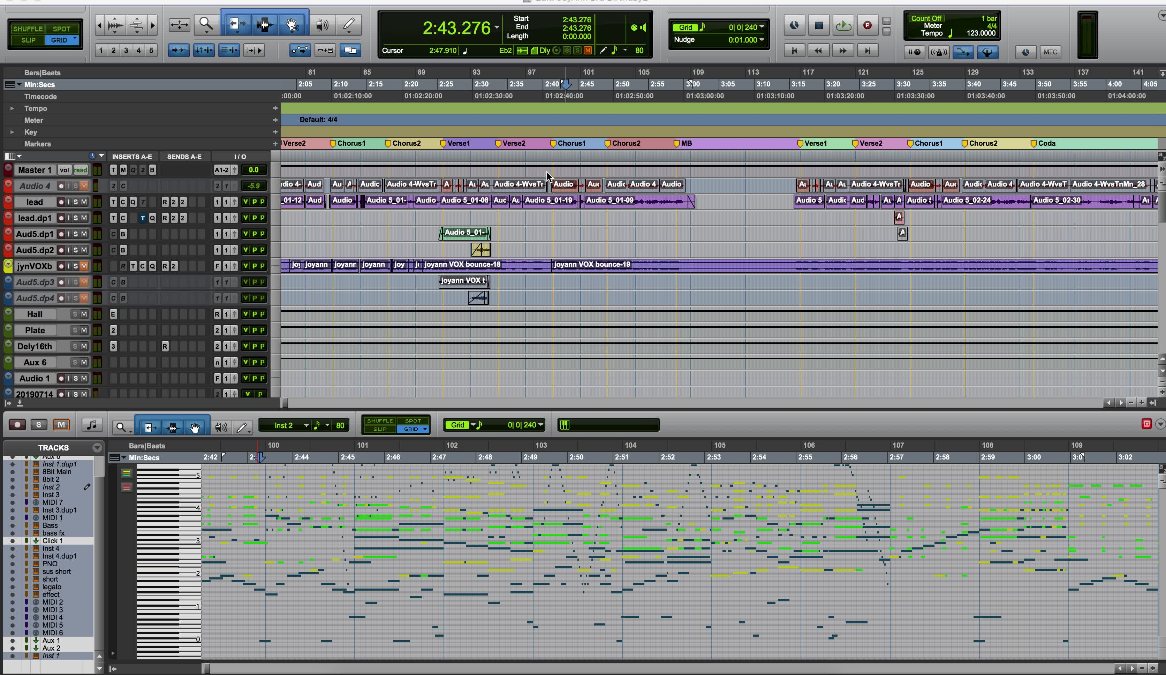
Task: Open the Nudge value dropdown
Action: tap(762, 40)
